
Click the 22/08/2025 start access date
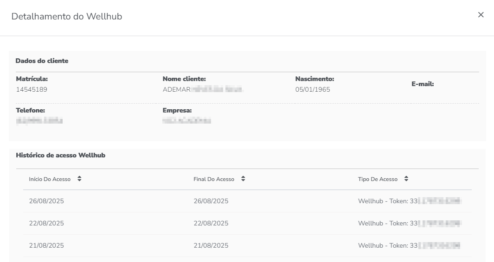[x=46, y=223]
